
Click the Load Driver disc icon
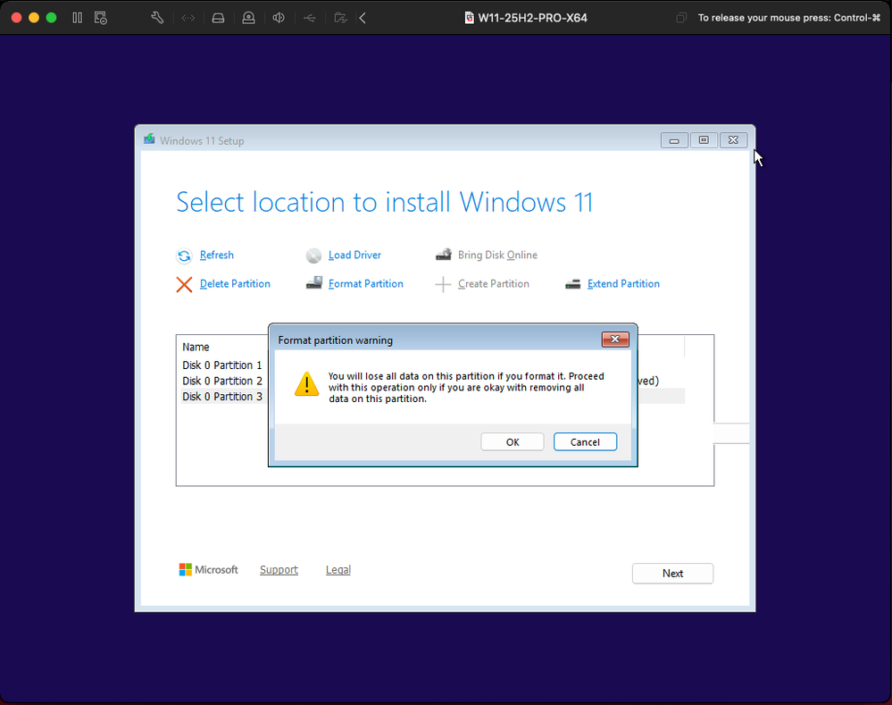[313, 256]
